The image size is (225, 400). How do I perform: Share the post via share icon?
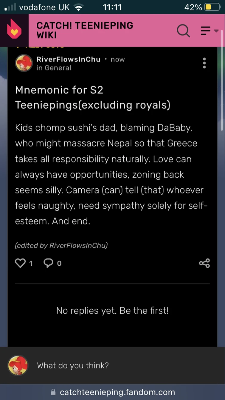pyautogui.click(x=204, y=263)
